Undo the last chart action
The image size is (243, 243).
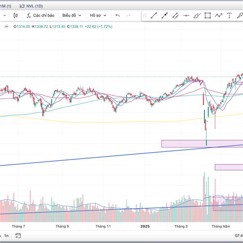coord(117,15)
